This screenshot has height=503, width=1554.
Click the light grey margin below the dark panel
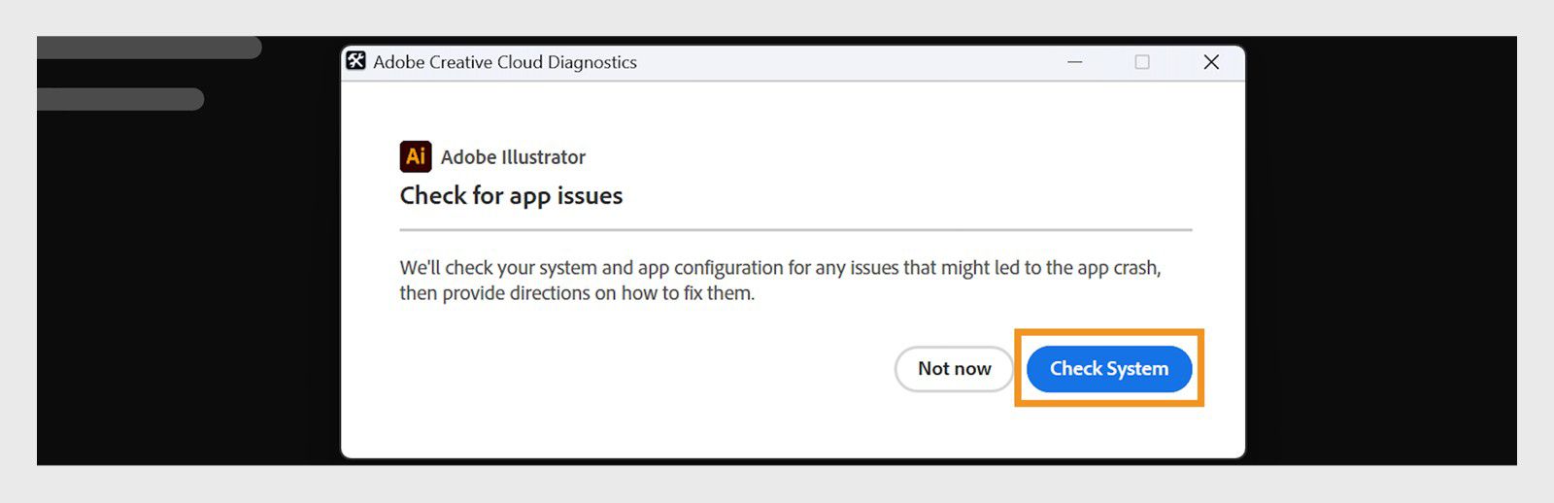point(777,485)
